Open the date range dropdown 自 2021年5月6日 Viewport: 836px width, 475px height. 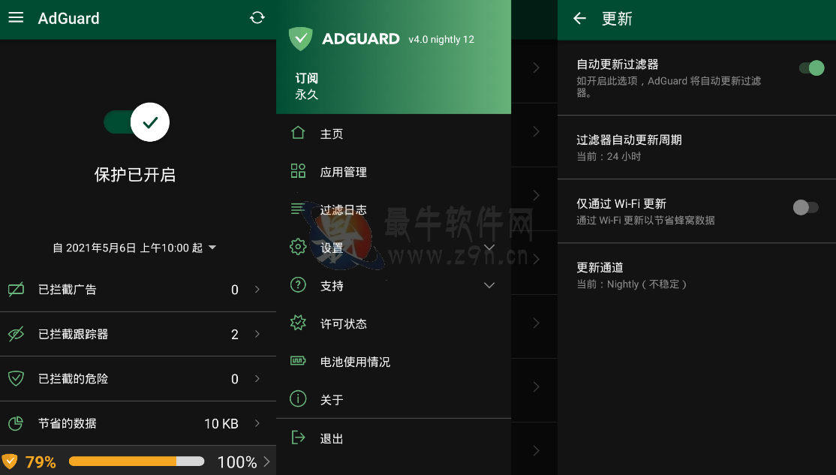pyautogui.click(x=134, y=248)
